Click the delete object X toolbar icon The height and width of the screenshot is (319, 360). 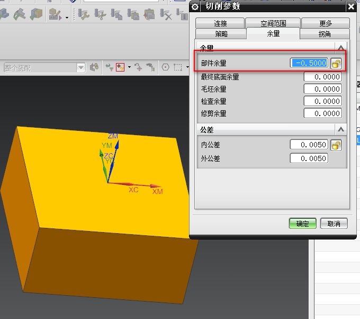click(166, 14)
